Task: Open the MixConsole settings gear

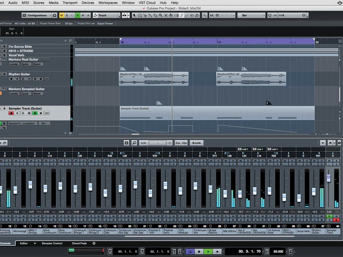Action: (339, 143)
